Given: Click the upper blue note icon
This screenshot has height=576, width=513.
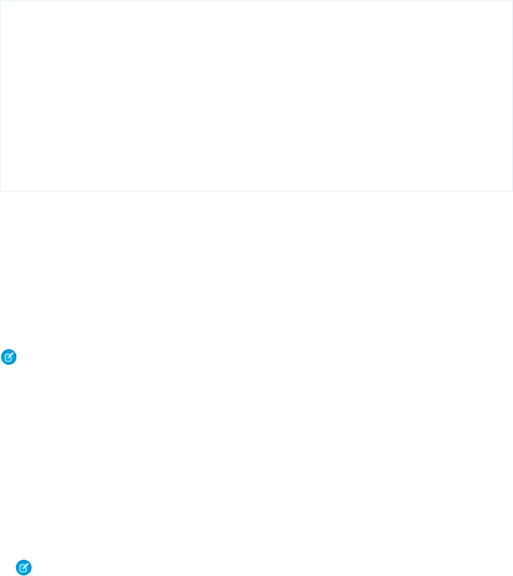Looking at the screenshot, I should click(9, 357).
